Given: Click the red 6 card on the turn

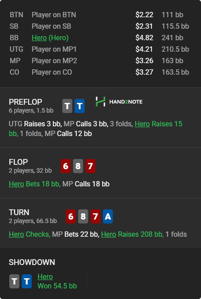Looking at the screenshot, I should coord(71,216).
